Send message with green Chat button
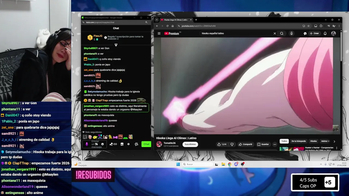Viewport: 349px width, 196px height. pos(146,144)
